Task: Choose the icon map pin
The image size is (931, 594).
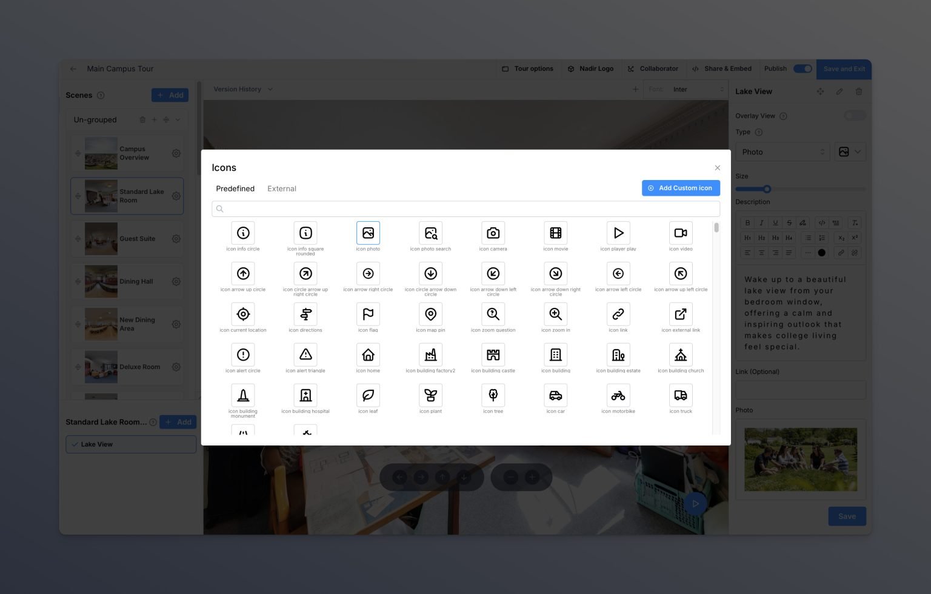Action: pos(430,315)
